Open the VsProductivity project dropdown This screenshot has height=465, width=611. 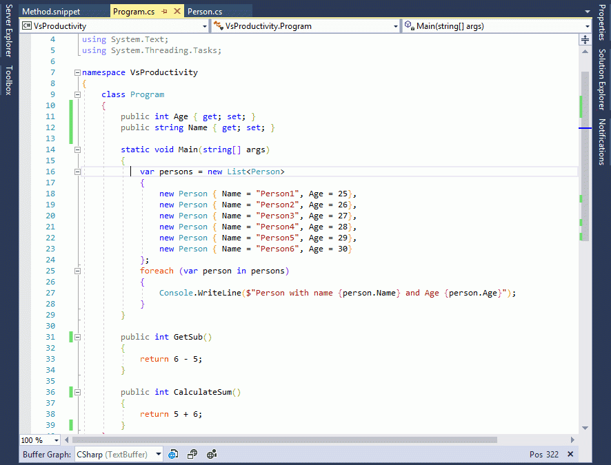coord(205,26)
